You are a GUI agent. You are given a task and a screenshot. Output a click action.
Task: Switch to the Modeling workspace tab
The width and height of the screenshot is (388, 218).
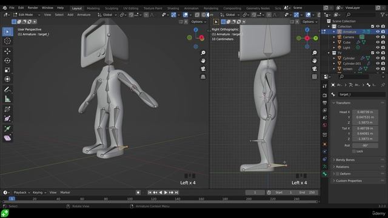click(93, 8)
